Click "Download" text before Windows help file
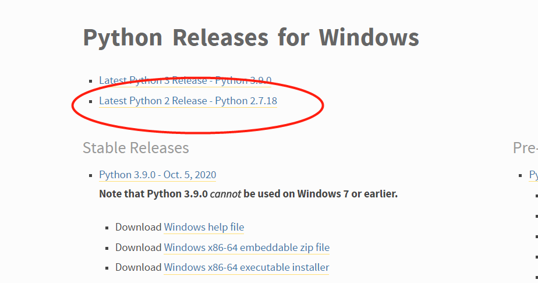The height and width of the screenshot is (283, 538). pos(139,227)
